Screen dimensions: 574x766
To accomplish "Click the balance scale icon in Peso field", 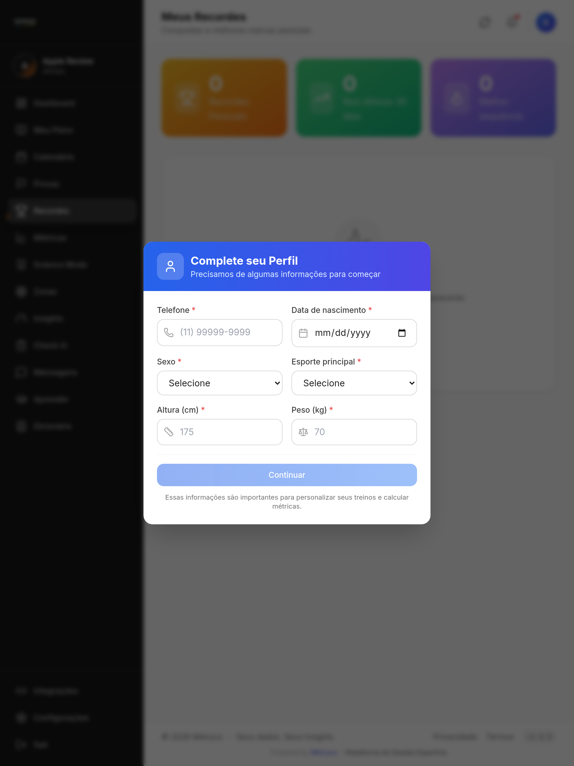I will coord(303,432).
